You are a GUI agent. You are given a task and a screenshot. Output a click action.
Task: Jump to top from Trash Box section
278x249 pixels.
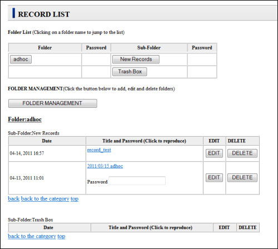[x=61, y=236]
